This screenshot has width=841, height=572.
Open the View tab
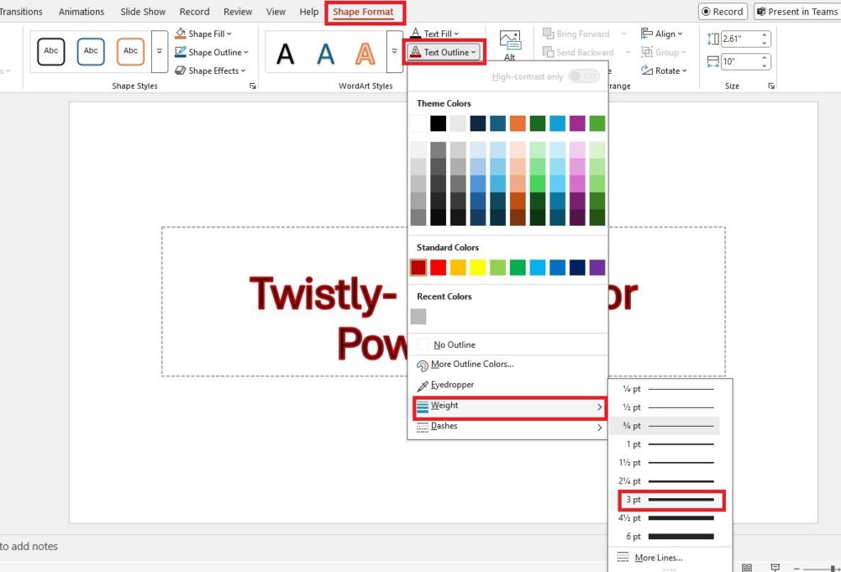click(x=276, y=11)
